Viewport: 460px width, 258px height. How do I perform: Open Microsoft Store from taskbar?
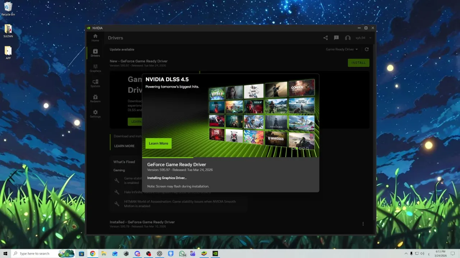click(82, 253)
